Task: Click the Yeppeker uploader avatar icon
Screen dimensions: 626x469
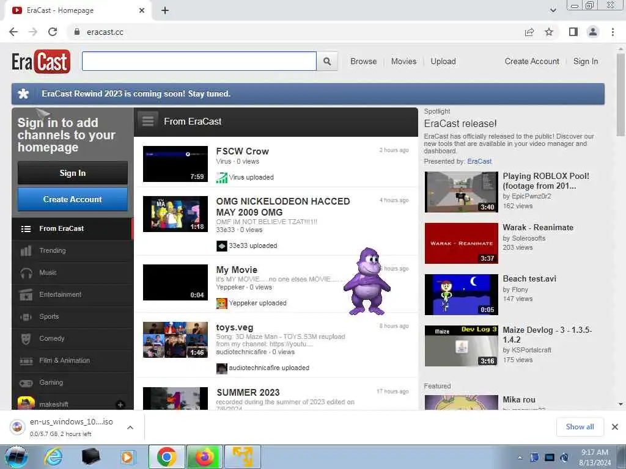Action: pyautogui.click(x=221, y=303)
